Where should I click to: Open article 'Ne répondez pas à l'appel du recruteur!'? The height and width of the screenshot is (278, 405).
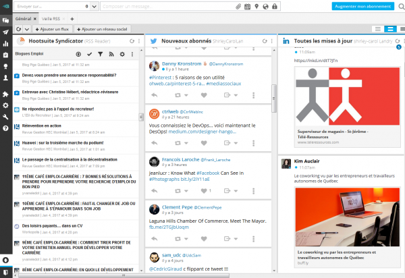pyautogui.click(x=58, y=109)
